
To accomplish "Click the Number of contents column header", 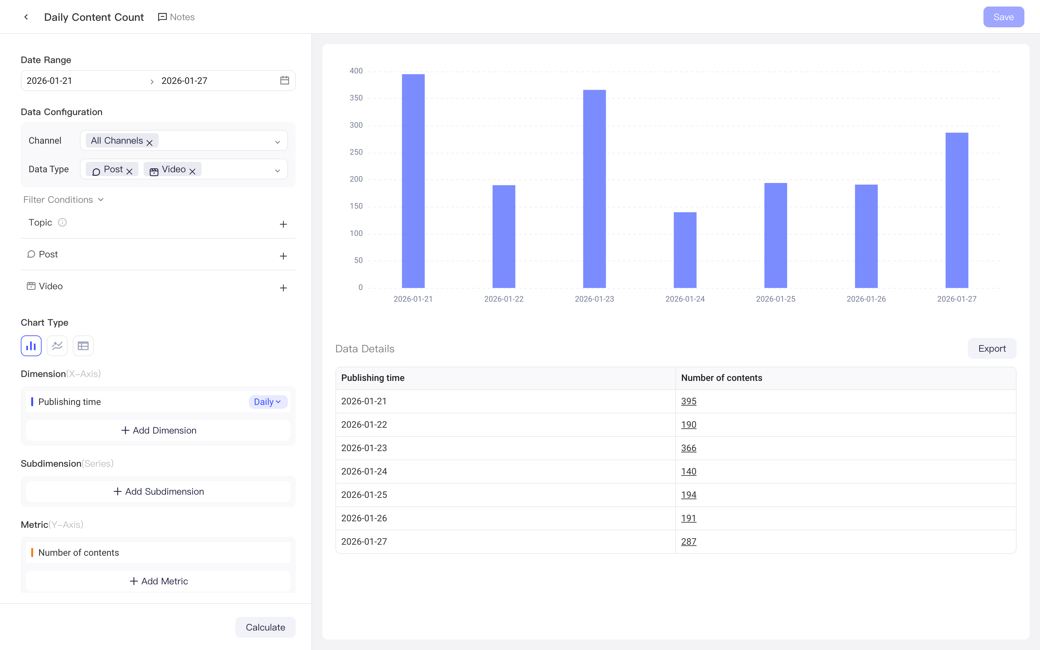I will coord(845,378).
